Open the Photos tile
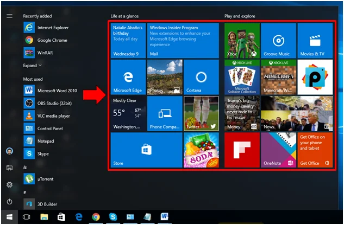 [x=165, y=77]
